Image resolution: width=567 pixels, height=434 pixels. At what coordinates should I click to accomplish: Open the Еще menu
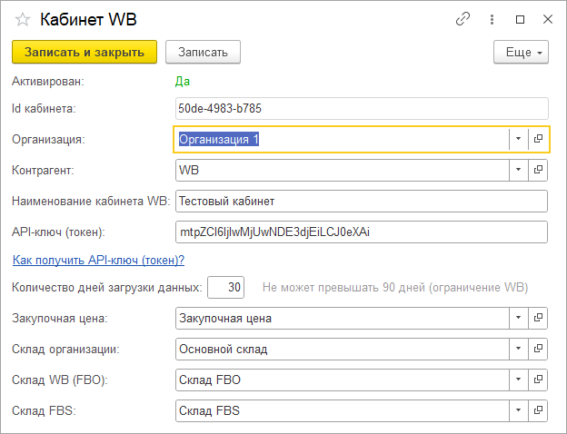[521, 52]
